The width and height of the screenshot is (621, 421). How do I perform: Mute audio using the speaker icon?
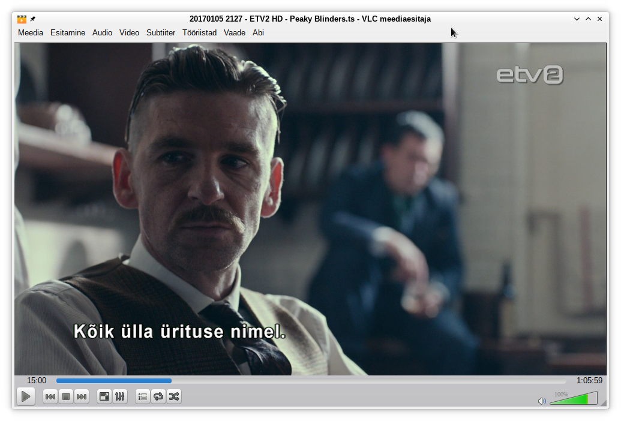pos(542,401)
